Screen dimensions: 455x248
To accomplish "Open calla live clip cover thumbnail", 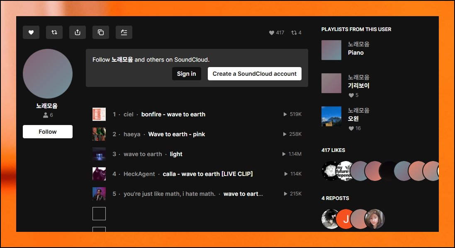I will (99, 174).
